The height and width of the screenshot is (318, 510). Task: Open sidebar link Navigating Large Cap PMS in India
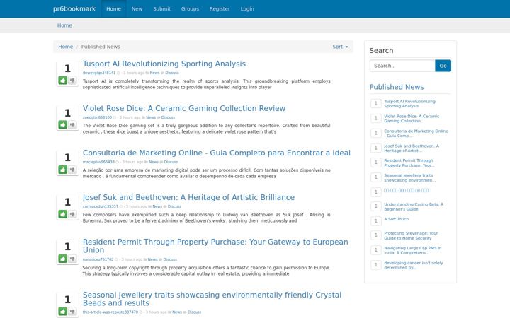(x=413, y=250)
